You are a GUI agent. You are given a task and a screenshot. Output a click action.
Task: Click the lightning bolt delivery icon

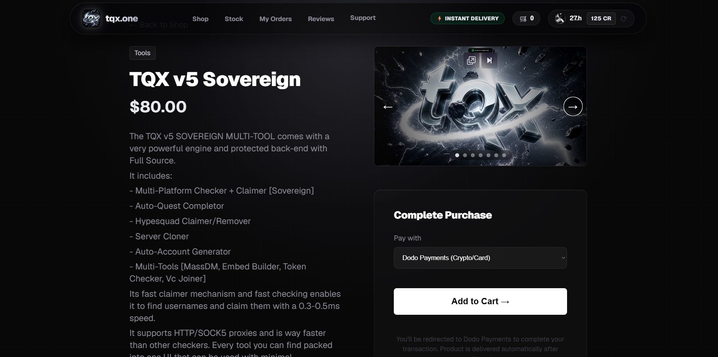440,18
